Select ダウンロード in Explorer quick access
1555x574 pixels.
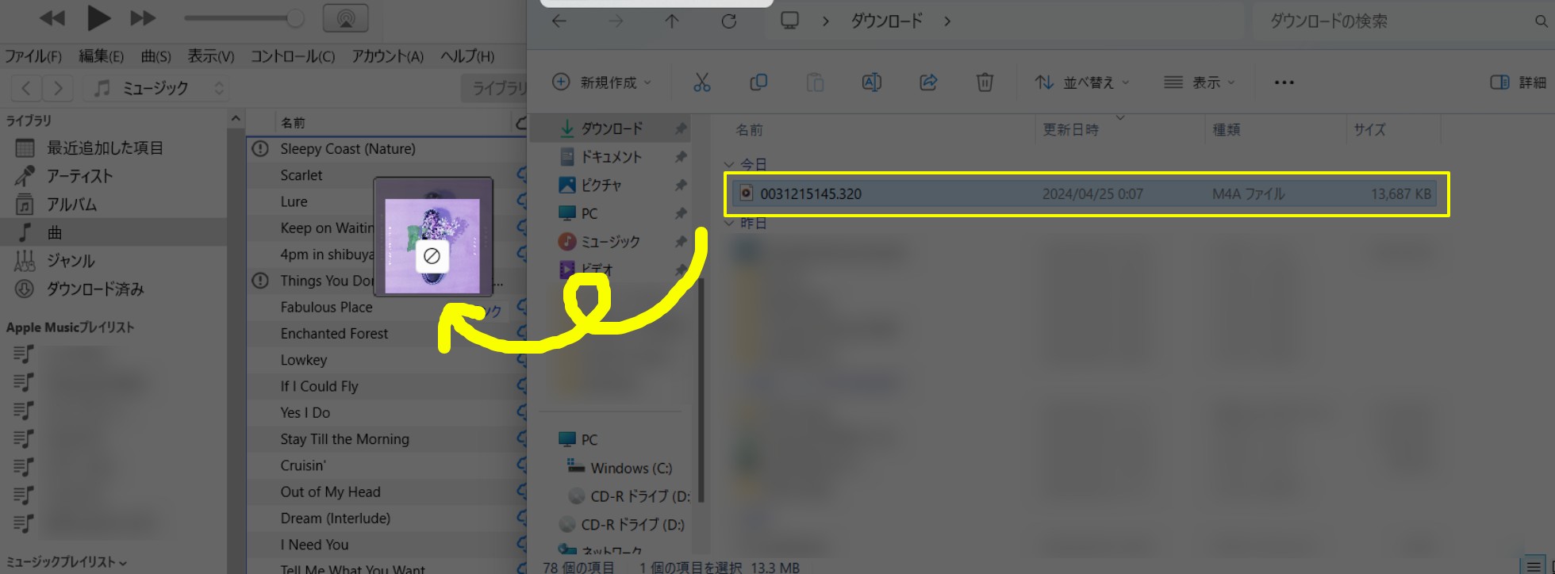611,128
